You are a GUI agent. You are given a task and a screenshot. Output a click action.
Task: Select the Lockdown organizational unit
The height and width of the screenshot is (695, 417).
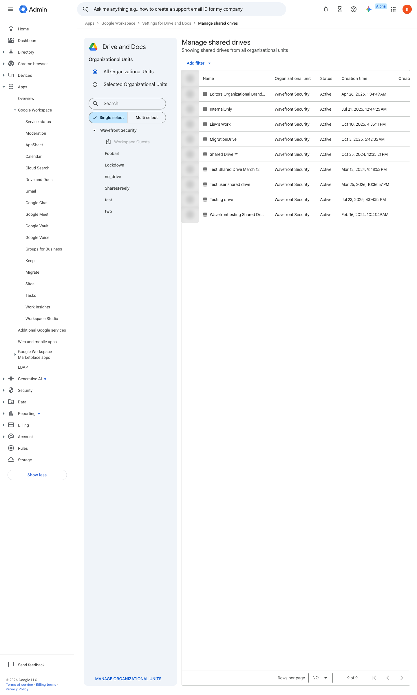click(114, 165)
